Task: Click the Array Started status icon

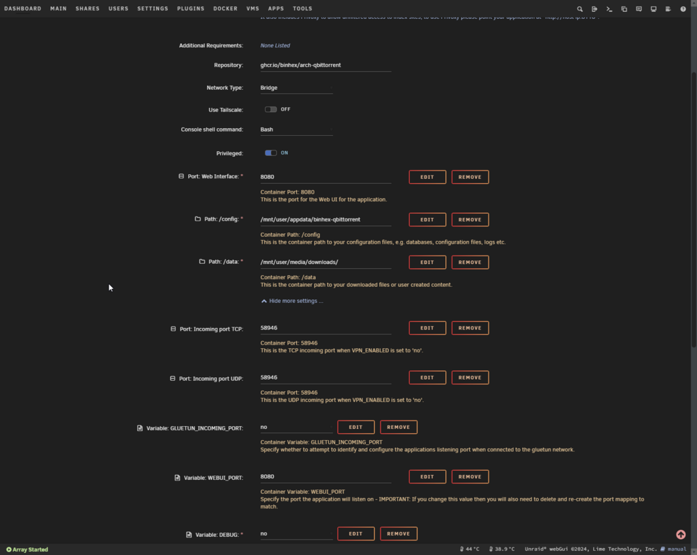Action: click(x=9, y=549)
